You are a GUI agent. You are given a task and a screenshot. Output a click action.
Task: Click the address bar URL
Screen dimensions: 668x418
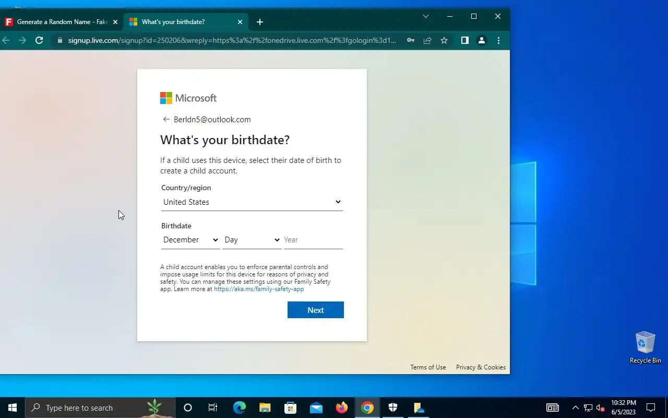coord(232,40)
